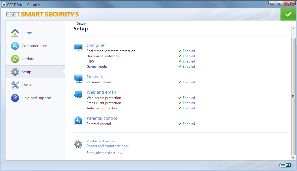The height and width of the screenshot is (171, 297).
Task: Click the vertical scrollbar thumb
Action: [294, 96]
